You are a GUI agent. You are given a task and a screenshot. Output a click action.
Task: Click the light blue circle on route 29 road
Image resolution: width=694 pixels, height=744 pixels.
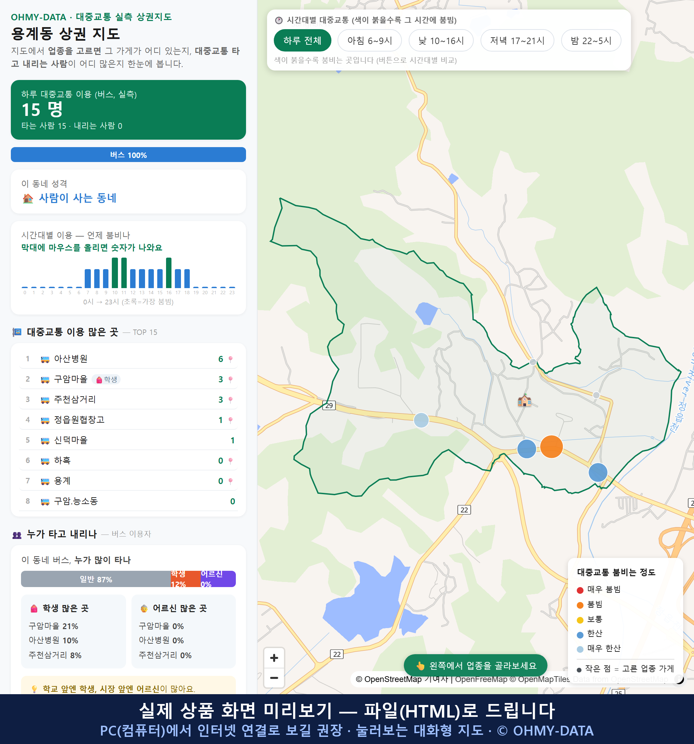tap(421, 420)
